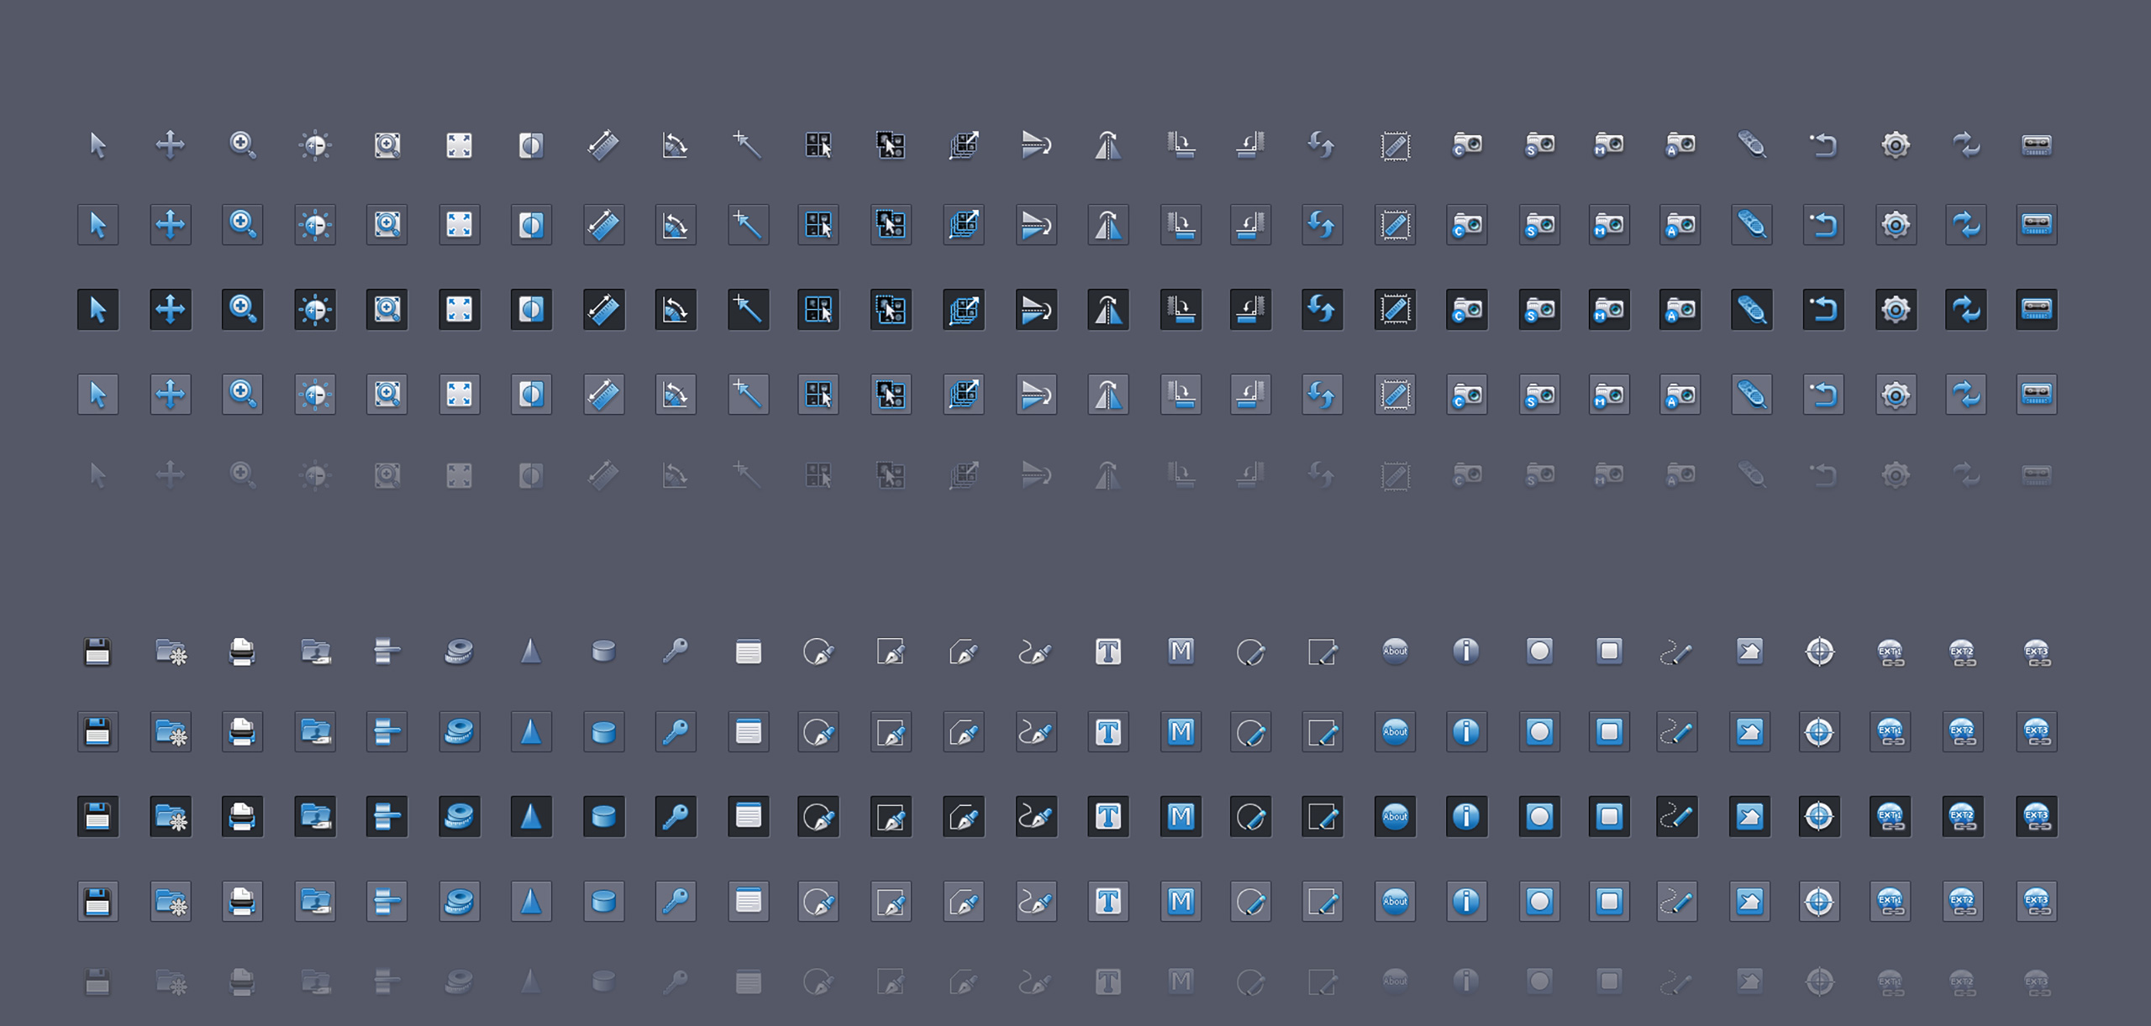This screenshot has height=1026, width=2151.
Task: Select the borderless settings gear icon
Action: pos(1896,145)
